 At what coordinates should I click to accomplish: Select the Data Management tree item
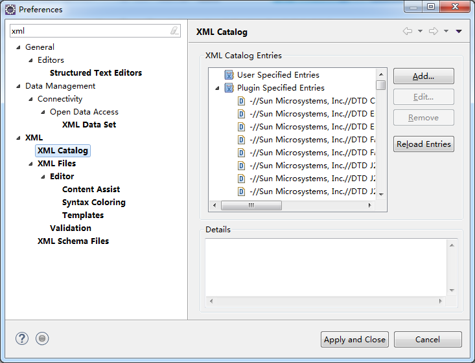[60, 86]
